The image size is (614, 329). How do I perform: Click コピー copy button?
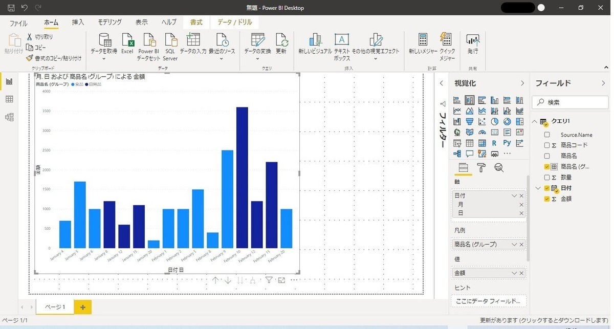pos(36,48)
